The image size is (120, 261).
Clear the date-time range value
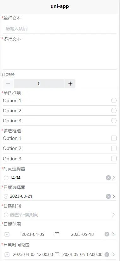(107, 254)
